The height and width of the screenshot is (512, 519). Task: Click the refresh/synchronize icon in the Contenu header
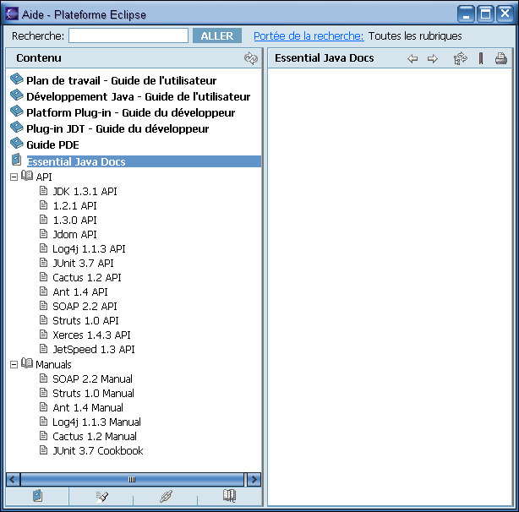click(250, 58)
